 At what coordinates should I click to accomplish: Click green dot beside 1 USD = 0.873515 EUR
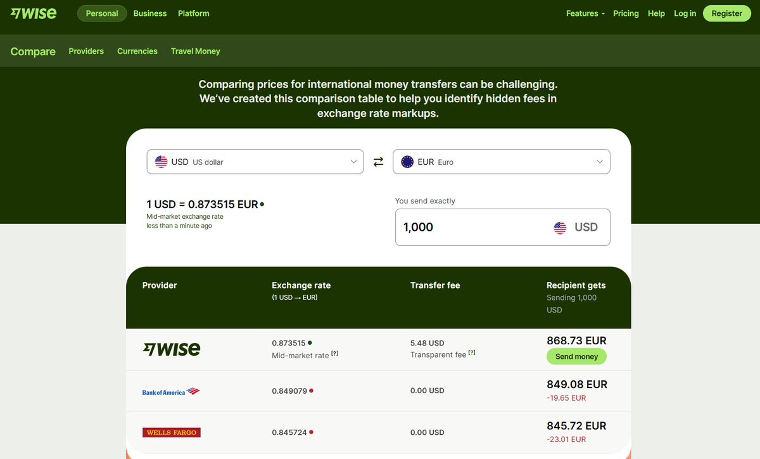pyautogui.click(x=262, y=204)
